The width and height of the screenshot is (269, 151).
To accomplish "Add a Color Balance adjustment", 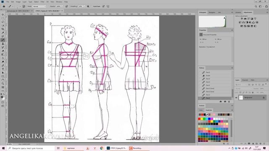I will [x=243, y=22].
